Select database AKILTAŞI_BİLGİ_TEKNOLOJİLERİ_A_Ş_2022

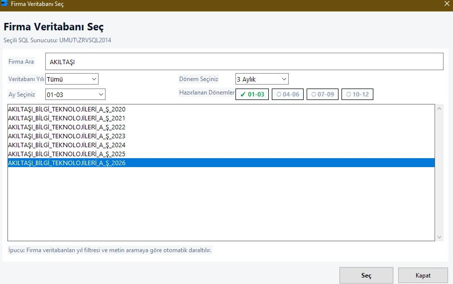click(x=221, y=127)
